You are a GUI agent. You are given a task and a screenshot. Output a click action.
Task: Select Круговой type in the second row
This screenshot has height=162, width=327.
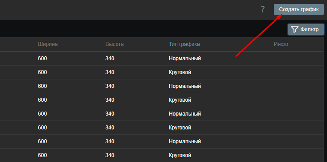pos(180,72)
